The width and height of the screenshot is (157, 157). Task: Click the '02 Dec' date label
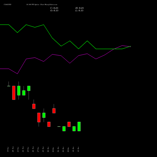[x=48, y=149]
